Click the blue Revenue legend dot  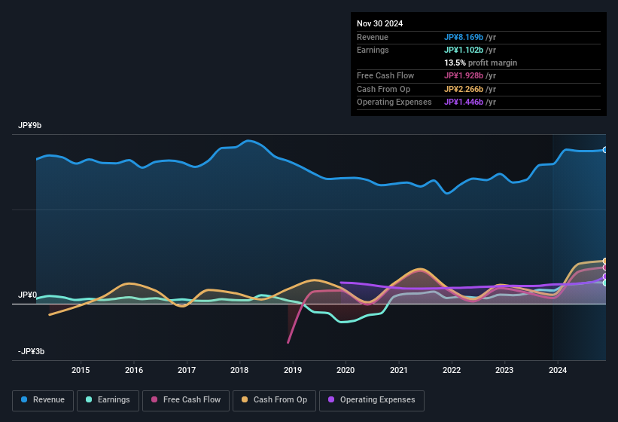pos(24,399)
